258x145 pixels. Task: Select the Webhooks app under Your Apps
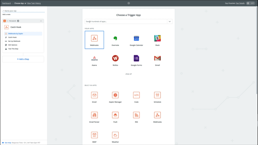coord(94,40)
